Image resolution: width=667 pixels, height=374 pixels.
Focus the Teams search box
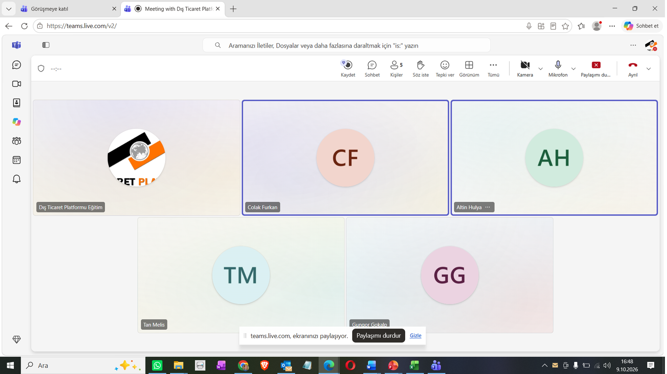[x=346, y=45]
